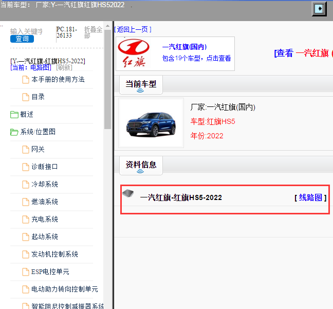Click the page icon beside 充电系统

click(26, 220)
